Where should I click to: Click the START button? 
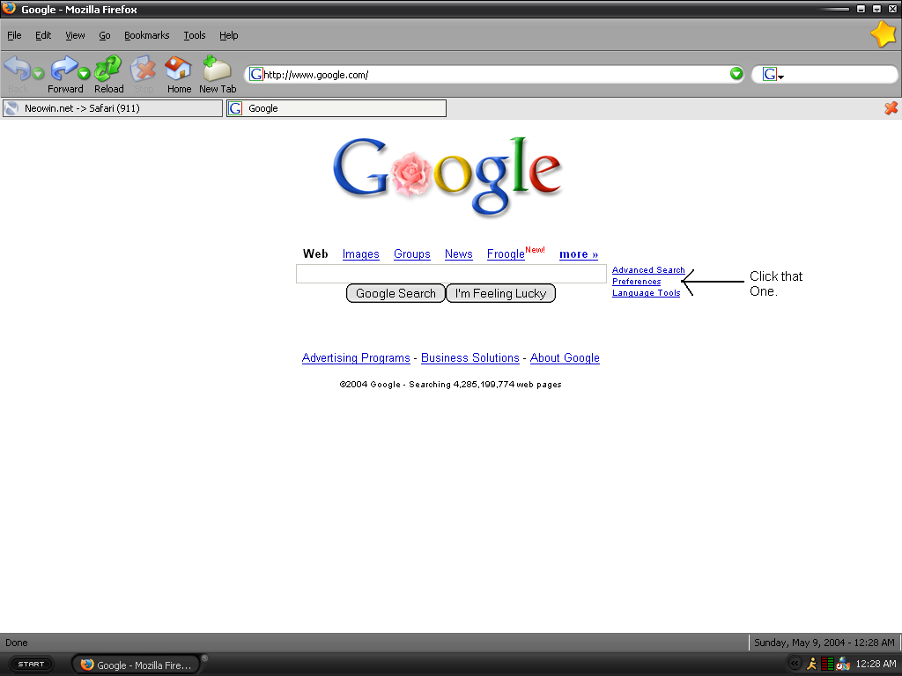pos(31,664)
